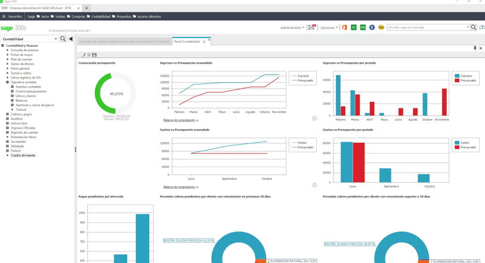This screenshot has width=485, height=263.
Task: Click the layout configuration icon in panel toolbar
Action: [x=89, y=55]
